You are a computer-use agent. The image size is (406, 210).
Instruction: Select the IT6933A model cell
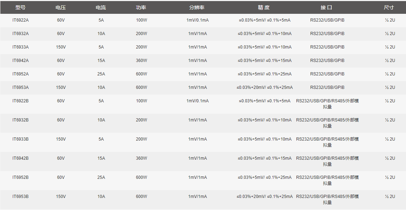click(21, 47)
